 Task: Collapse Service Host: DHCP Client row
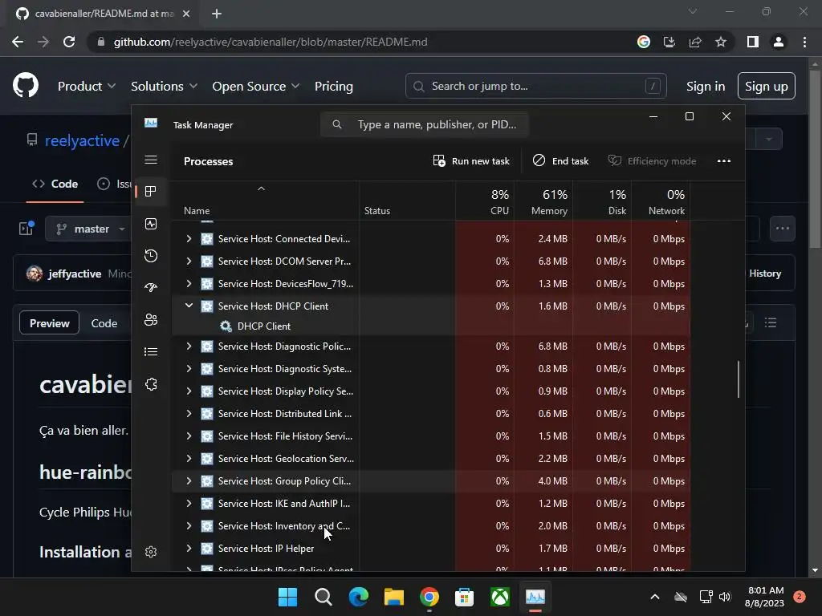[x=189, y=306]
